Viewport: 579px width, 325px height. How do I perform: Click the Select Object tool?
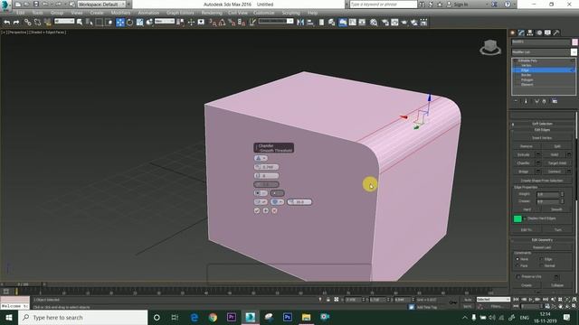coord(80,22)
